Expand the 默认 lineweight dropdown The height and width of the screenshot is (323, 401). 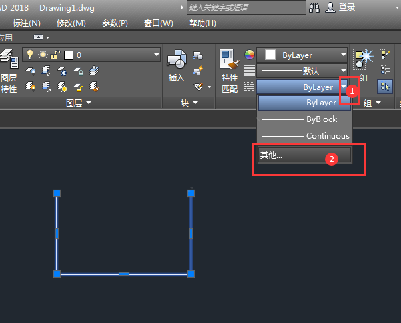pyautogui.click(x=343, y=71)
